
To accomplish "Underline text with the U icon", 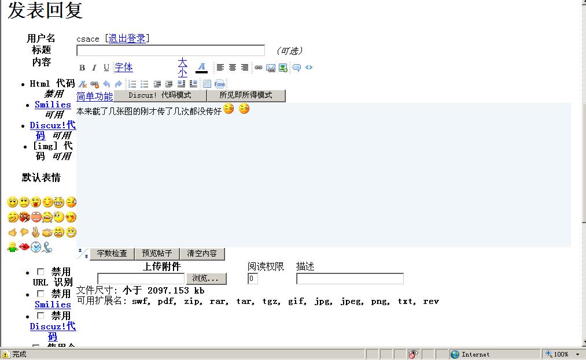I will click(106, 68).
